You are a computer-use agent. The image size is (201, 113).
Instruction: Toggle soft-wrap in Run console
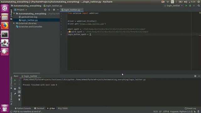click(x=19, y=88)
